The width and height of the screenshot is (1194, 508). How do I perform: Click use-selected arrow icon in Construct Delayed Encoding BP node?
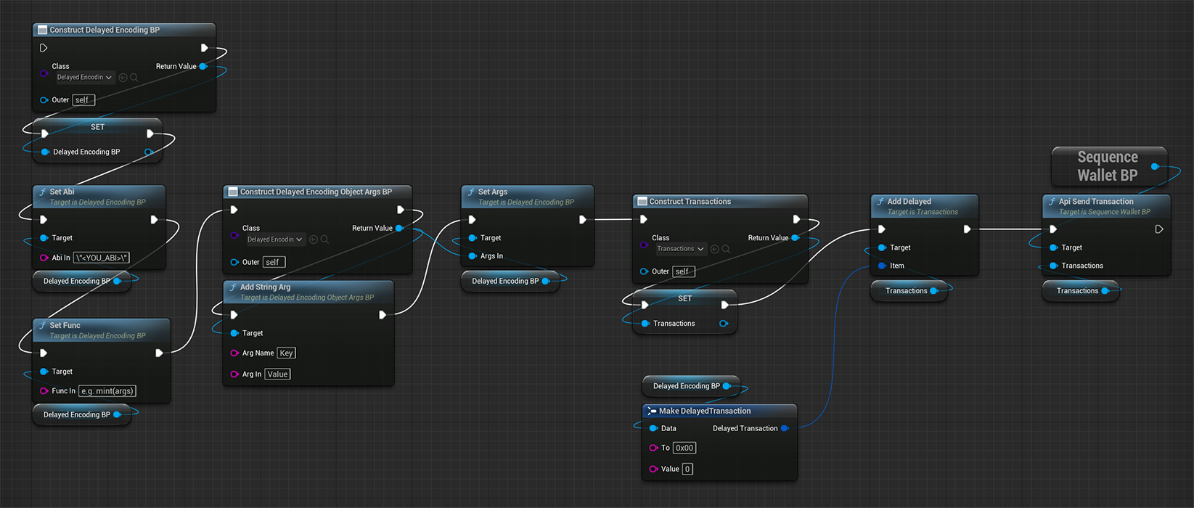(123, 78)
